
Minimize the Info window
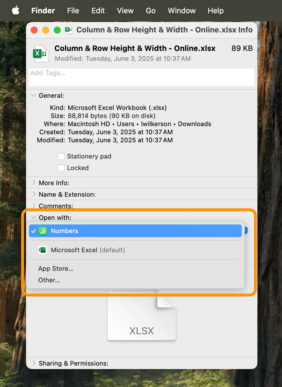[45, 30]
